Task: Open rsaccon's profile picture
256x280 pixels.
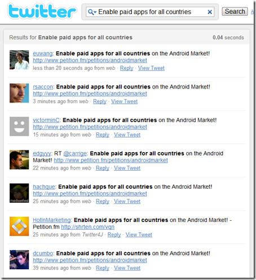Action: [19, 93]
